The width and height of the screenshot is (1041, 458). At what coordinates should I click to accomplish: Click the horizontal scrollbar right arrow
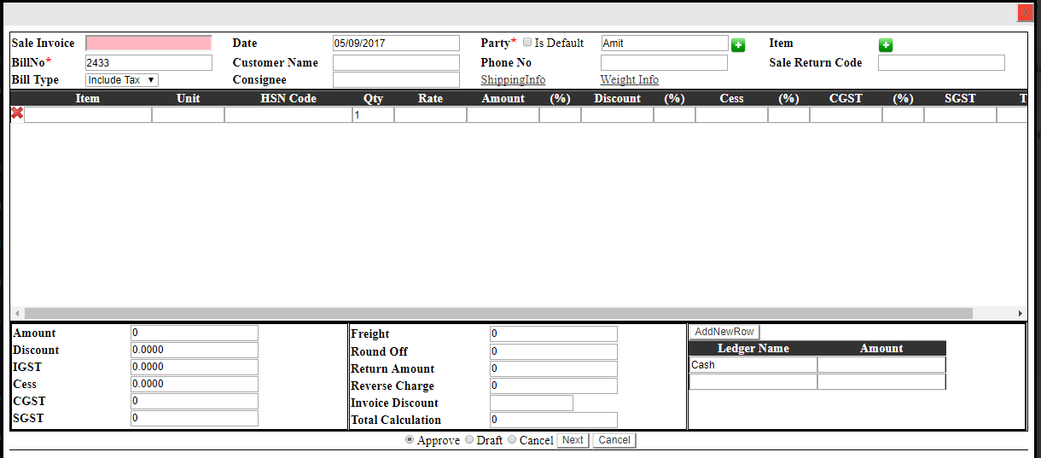click(x=1020, y=314)
